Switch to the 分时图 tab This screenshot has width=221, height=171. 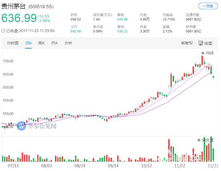tap(13, 43)
